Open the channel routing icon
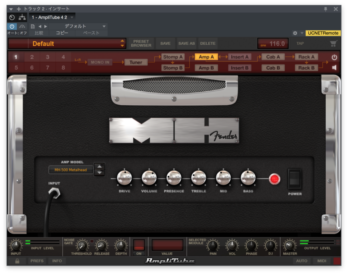This screenshot has width=348, height=274. tap(22, 17)
